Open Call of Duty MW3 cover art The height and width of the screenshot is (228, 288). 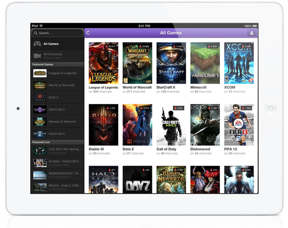click(171, 125)
